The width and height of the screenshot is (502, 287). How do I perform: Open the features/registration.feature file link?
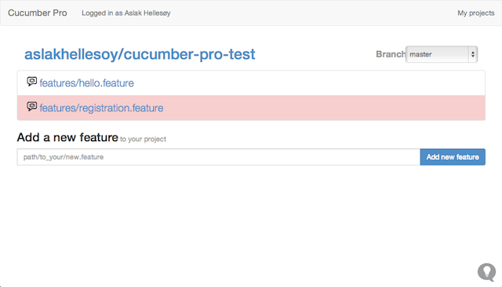[x=101, y=108]
